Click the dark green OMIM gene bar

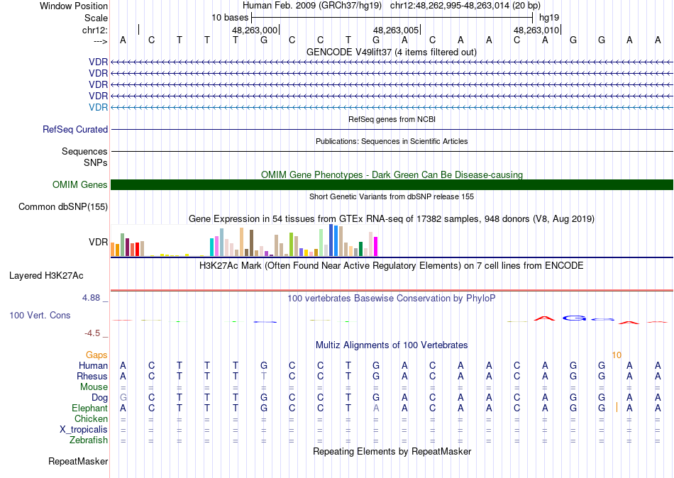pos(392,184)
